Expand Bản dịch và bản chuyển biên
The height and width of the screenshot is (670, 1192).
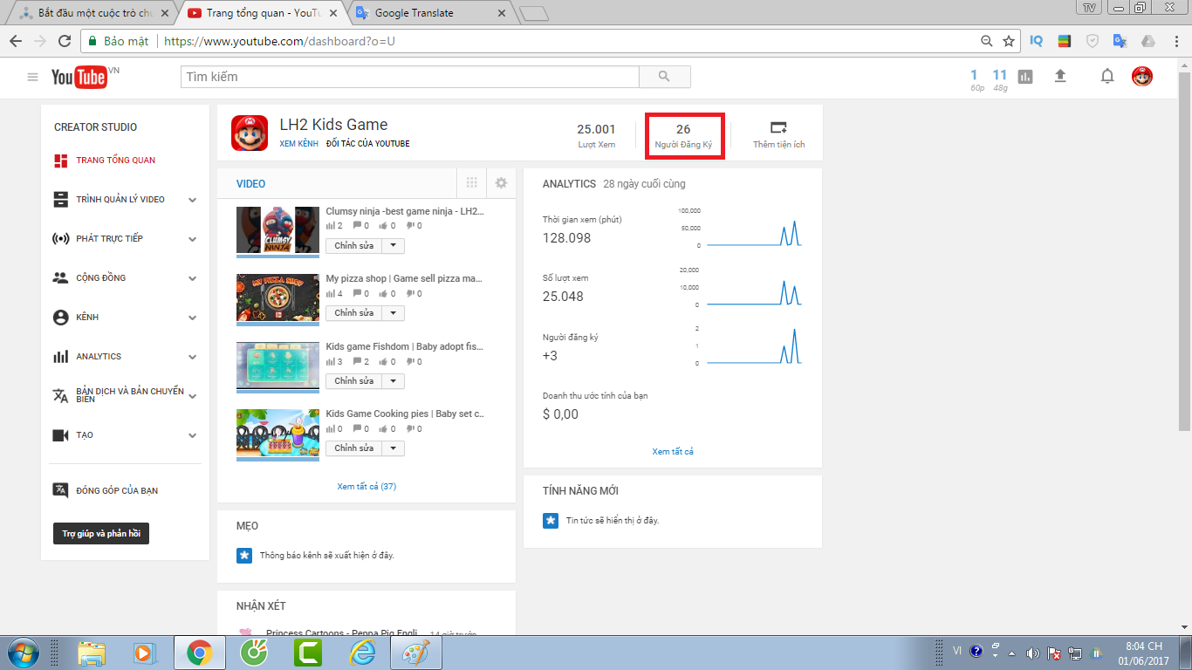coord(192,396)
